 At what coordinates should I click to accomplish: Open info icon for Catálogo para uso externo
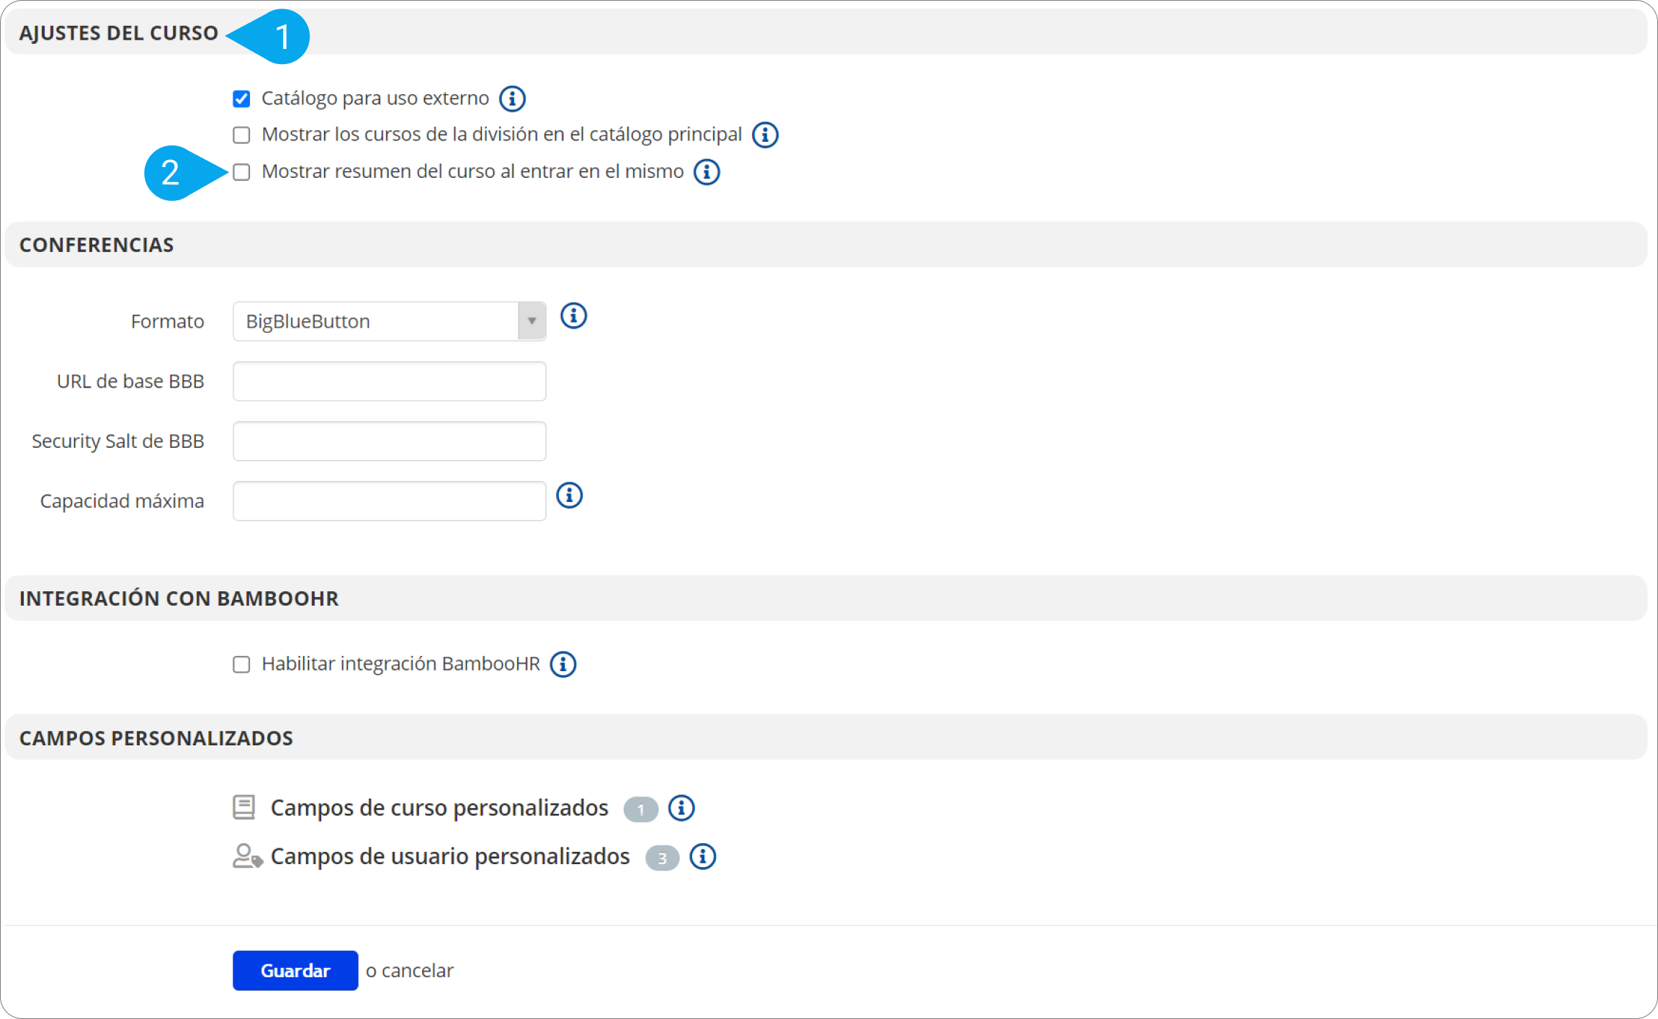[x=512, y=99]
